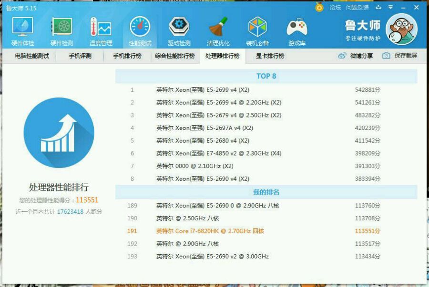The height and width of the screenshot is (287, 429).
Task: Select row Xeon E5-2690 0 @ 2.90GHz 八核
Action: [x=266, y=206]
